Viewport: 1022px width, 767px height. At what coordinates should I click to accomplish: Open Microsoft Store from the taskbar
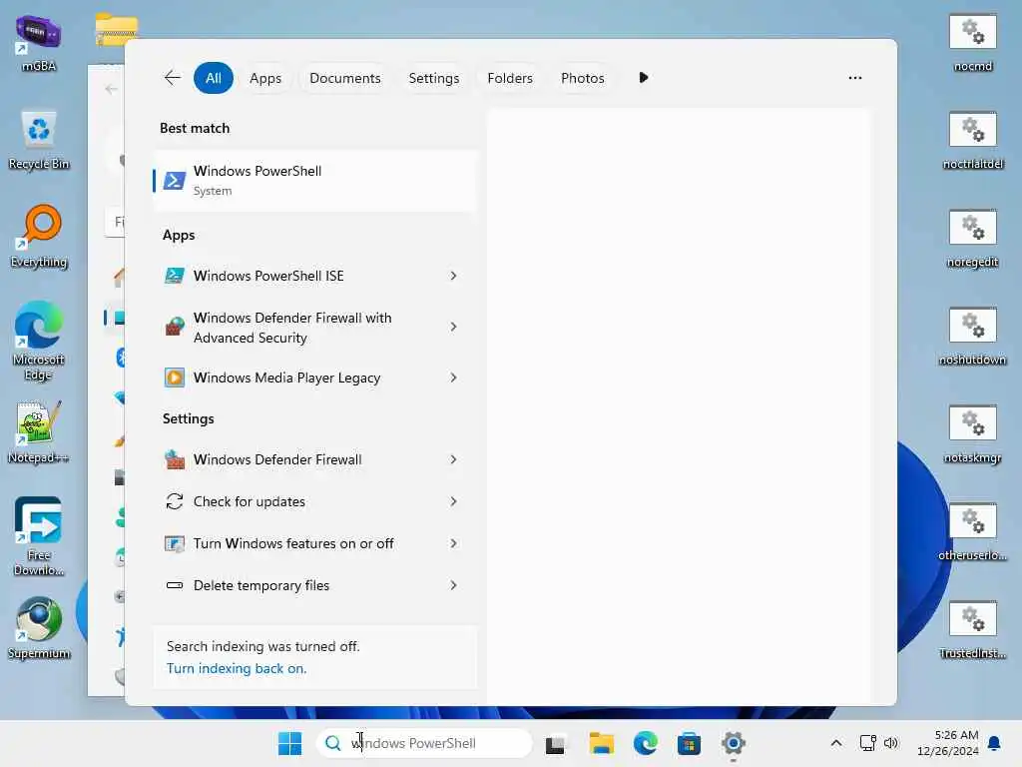click(689, 743)
